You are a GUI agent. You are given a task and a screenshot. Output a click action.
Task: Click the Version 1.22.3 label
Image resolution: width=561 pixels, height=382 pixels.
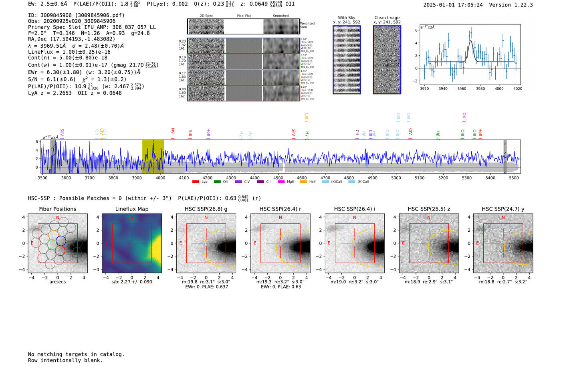pos(511,5)
